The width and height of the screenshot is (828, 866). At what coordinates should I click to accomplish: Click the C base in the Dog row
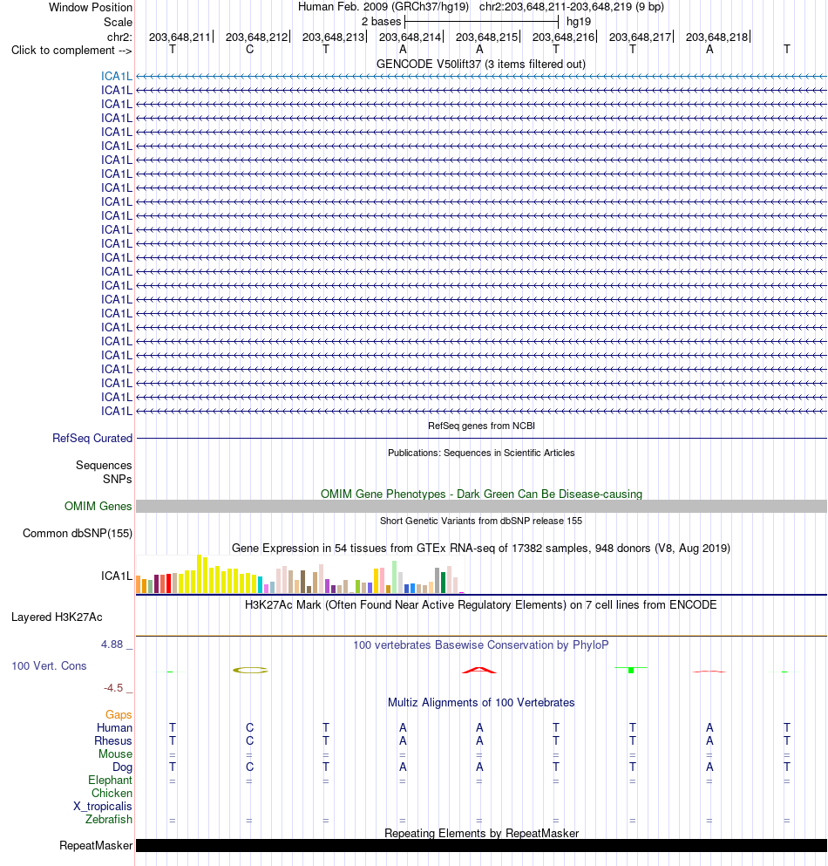tap(249, 767)
